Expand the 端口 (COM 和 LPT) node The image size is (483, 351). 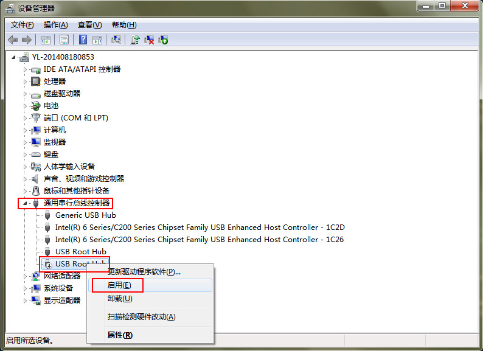[26, 118]
